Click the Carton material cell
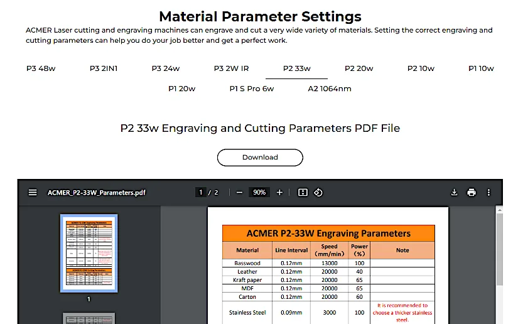 (247, 297)
